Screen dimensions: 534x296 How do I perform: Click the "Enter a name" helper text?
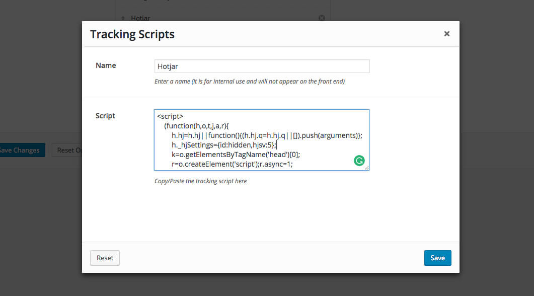pyautogui.click(x=250, y=81)
